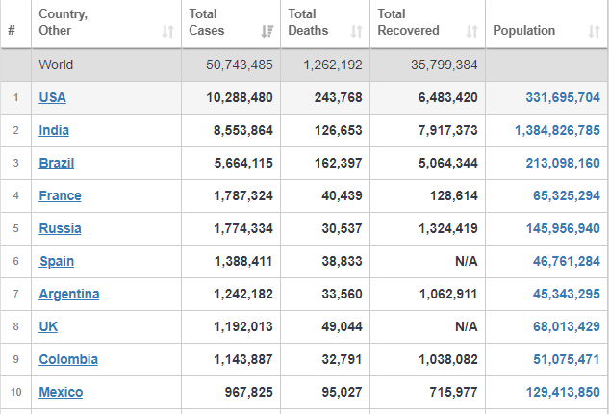This screenshot has height=414, width=610.
Task: Open the Spain country link
Action: [57, 261]
